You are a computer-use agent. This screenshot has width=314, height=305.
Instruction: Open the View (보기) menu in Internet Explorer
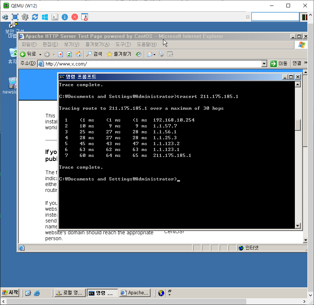(x=72, y=44)
